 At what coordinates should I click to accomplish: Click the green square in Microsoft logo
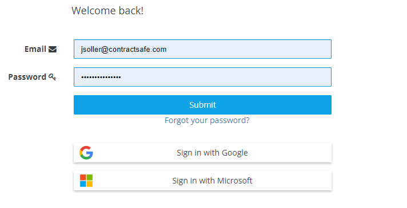(x=90, y=177)
